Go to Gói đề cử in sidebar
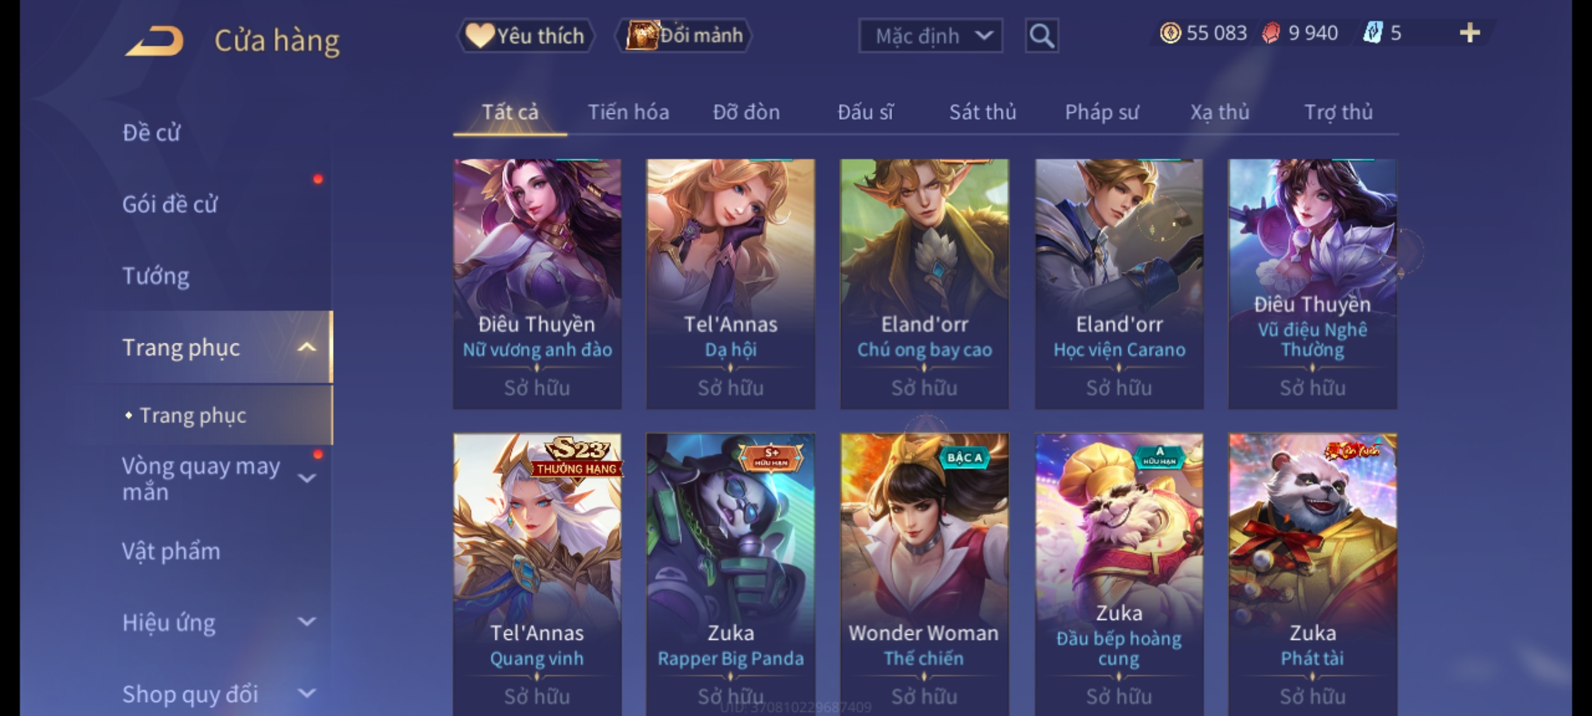The width and height of the screenshot is (1592, 716). point(170,204)
